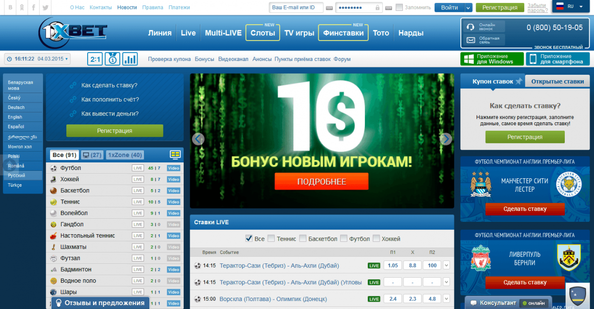Viewport: 594px width, 309px height.
Task: Click the green Регистрация button in header
Action: [x=500, y=7]
